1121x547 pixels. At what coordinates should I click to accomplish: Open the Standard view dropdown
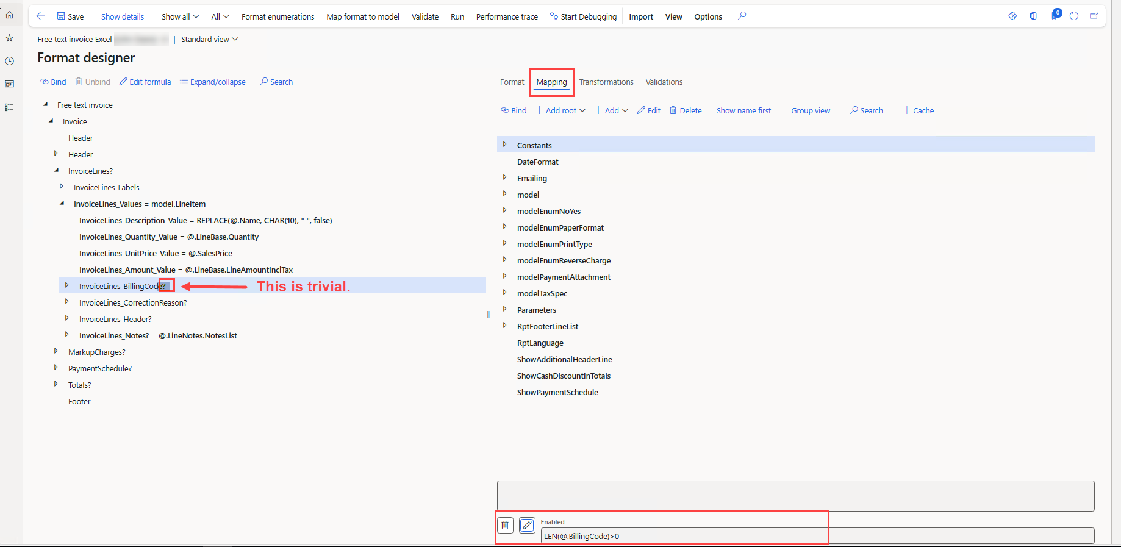[209, 40]
